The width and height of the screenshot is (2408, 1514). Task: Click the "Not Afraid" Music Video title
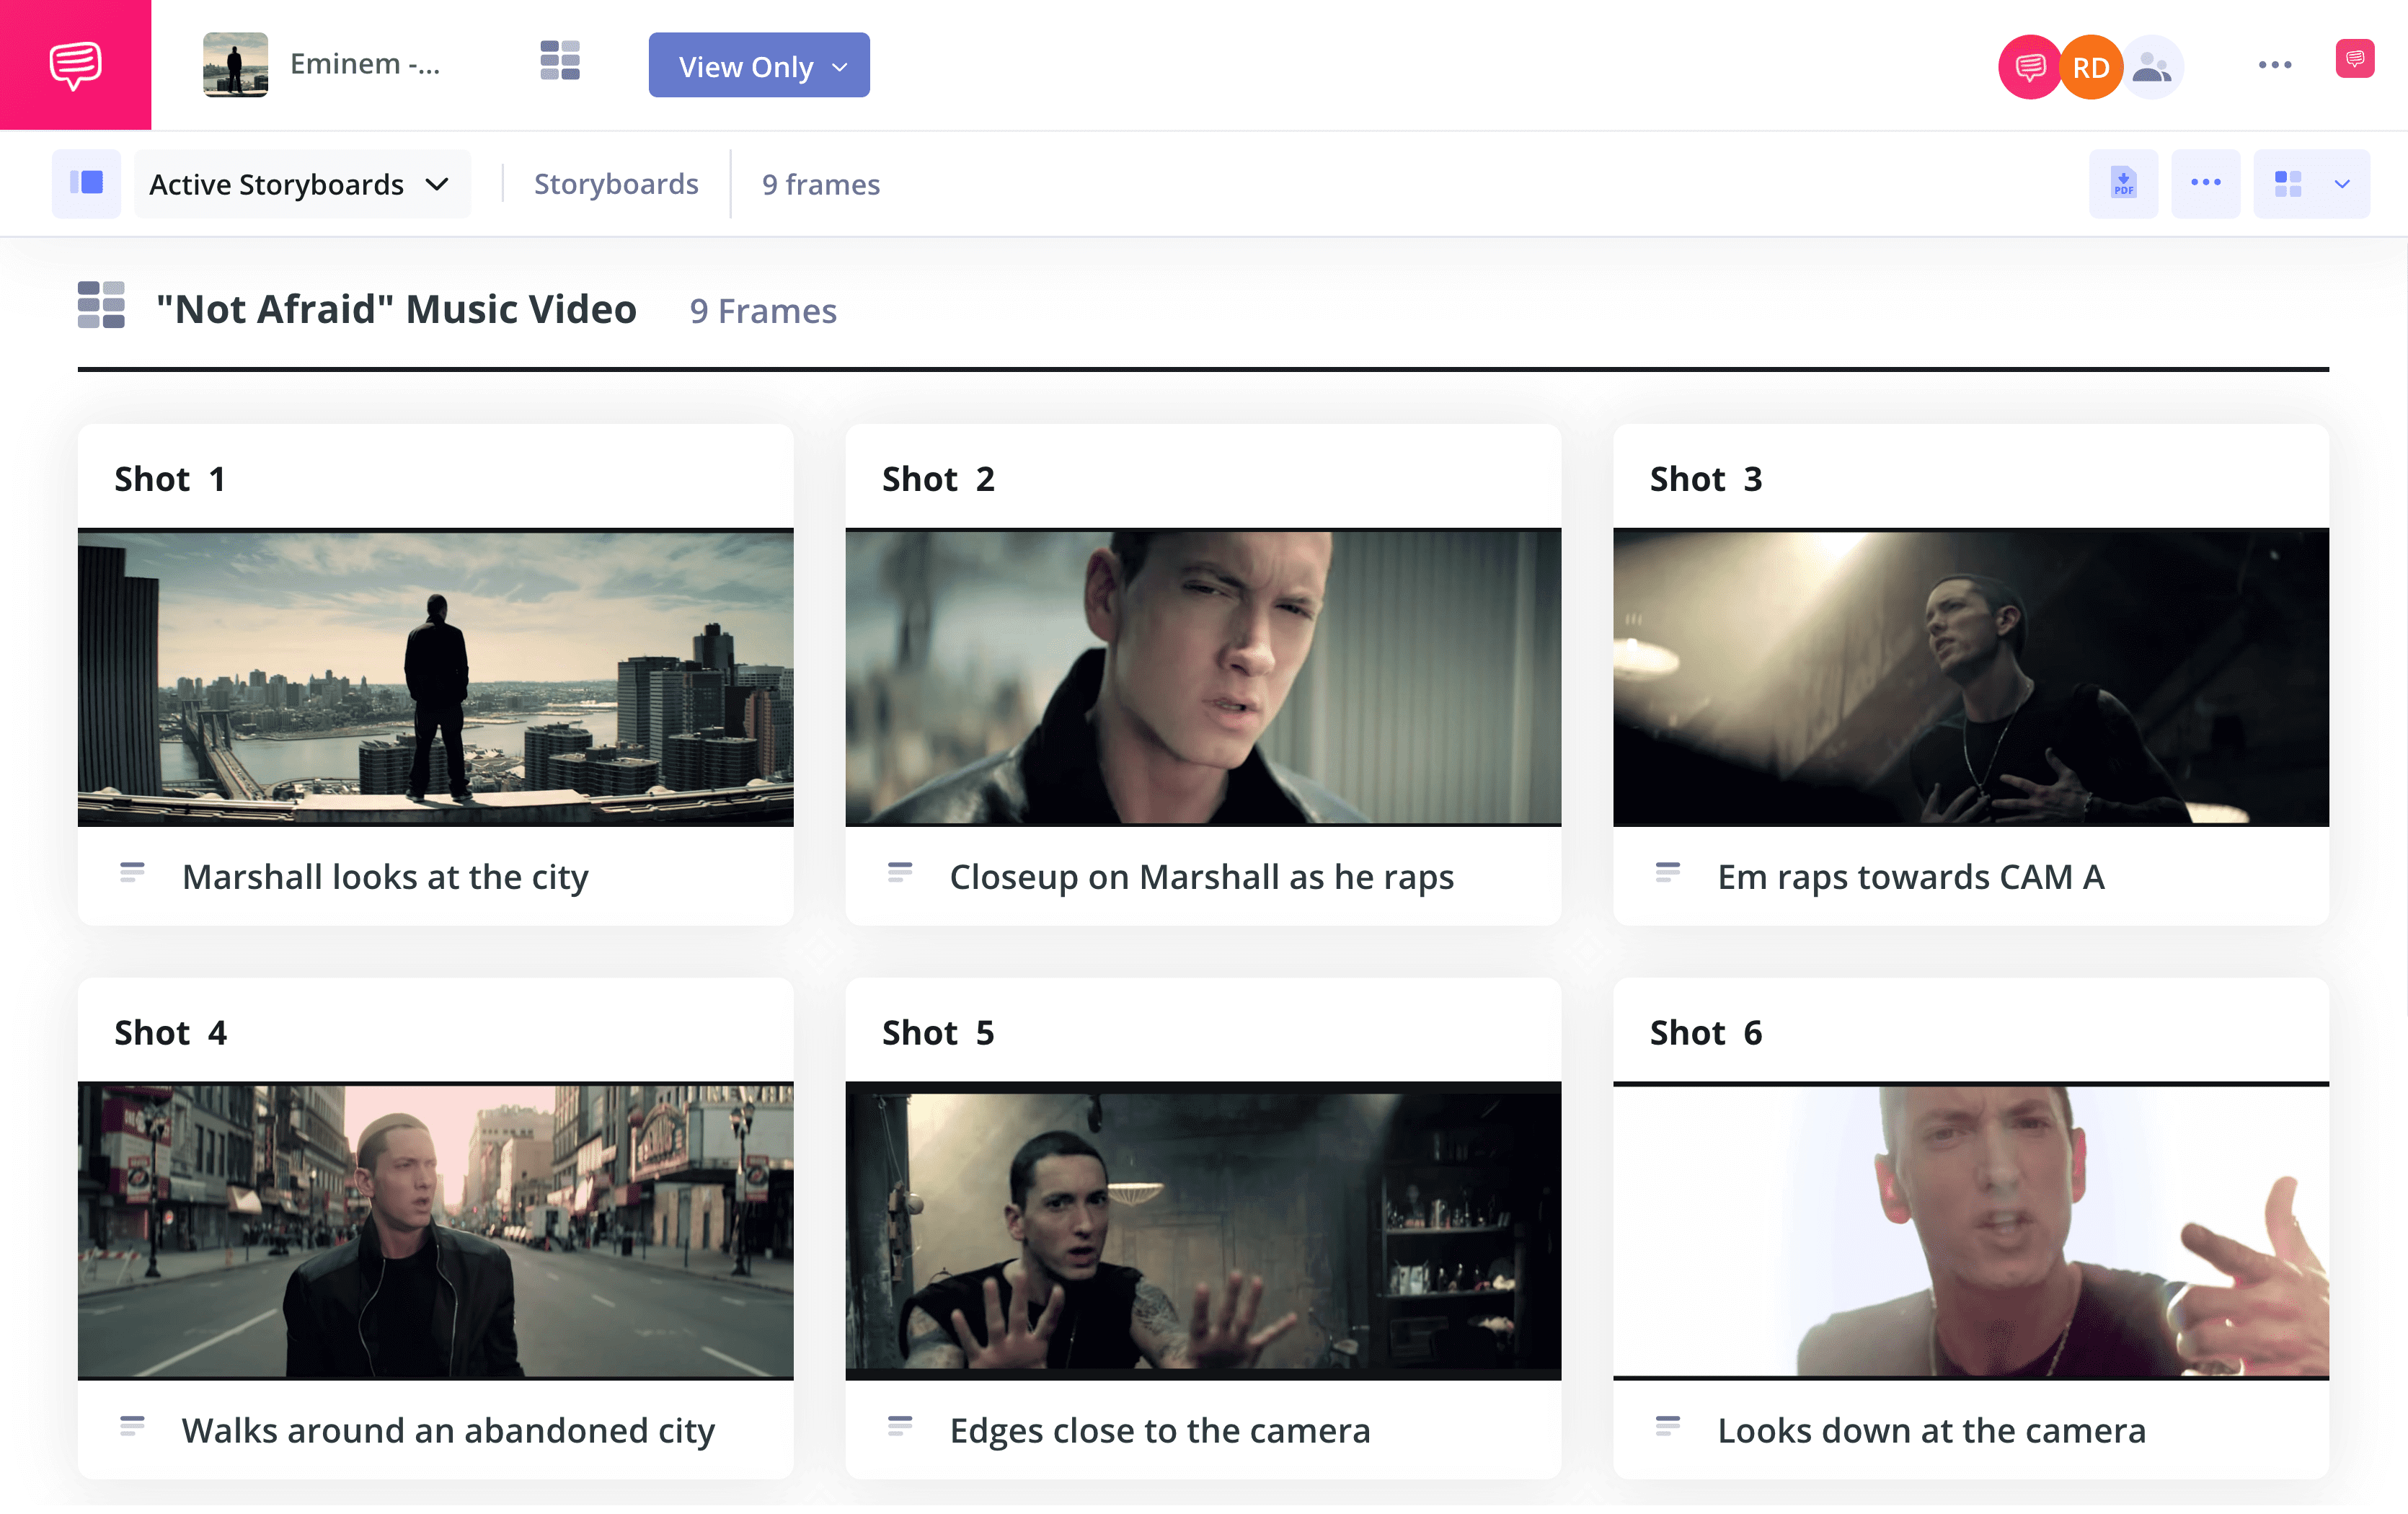pyautogui.click(x=396, y=310)
